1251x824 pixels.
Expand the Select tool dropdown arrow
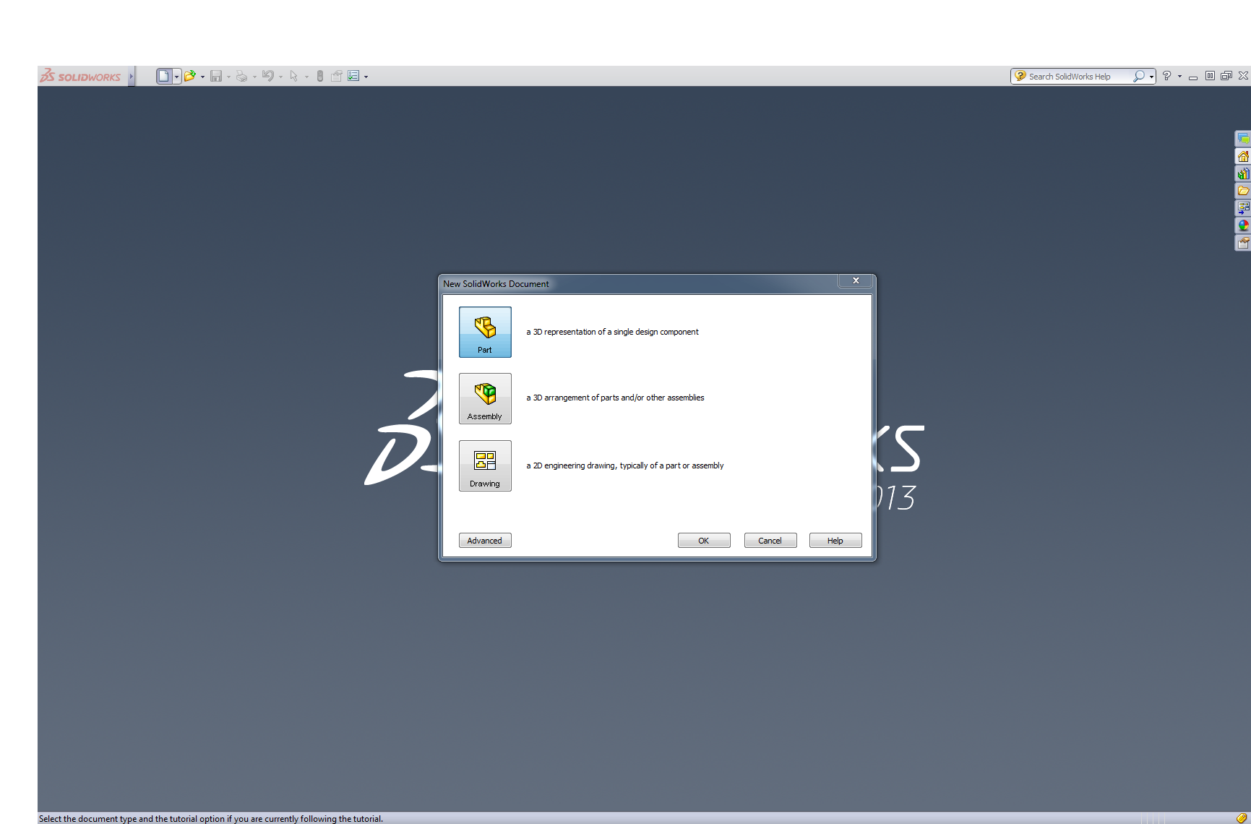tap(307, 77)
